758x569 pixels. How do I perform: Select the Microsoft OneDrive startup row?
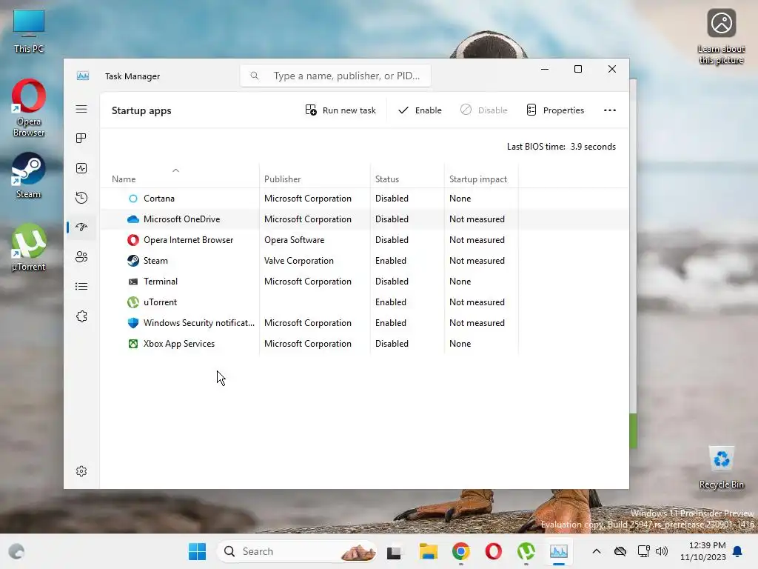point(364,219)
